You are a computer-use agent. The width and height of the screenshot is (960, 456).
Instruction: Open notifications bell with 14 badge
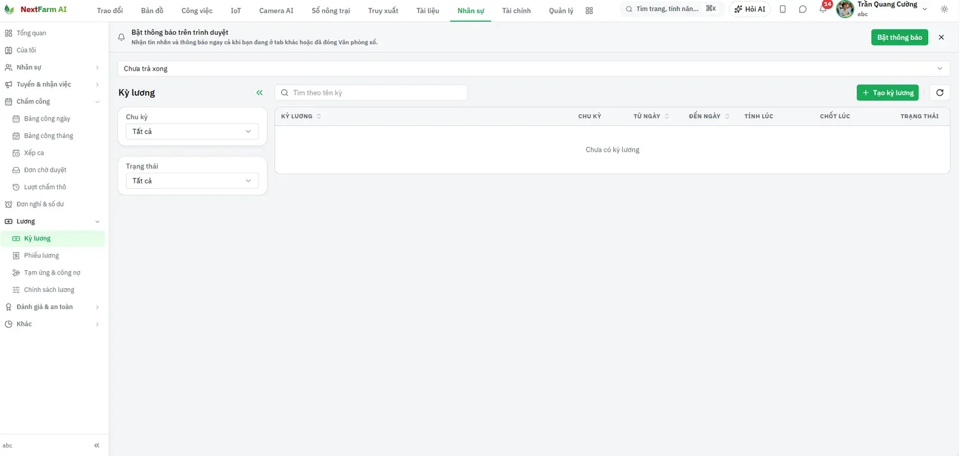[x=823, y=10]
